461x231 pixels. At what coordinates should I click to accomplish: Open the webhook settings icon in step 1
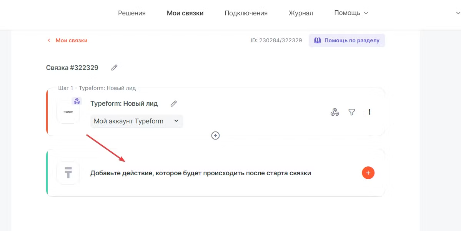pos(335,112)
